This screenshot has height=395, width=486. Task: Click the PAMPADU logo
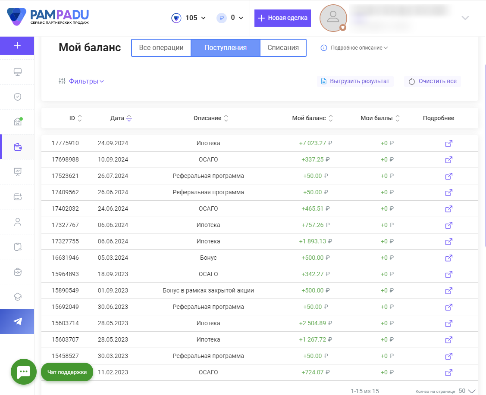[x=48, y=16]
